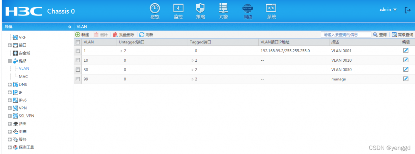Click the VLAN 0001 description cell
Image resolution: width=415 pixels, height=154 pixels.
(341, 51)
